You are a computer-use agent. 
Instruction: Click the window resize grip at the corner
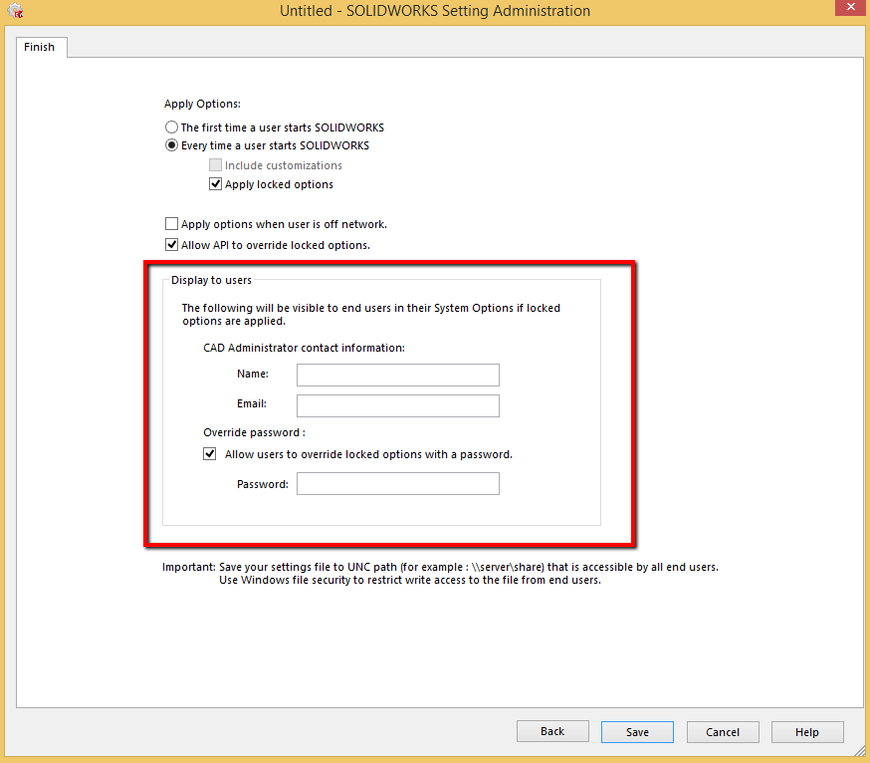pyautogui.click(x=859, y=751)
